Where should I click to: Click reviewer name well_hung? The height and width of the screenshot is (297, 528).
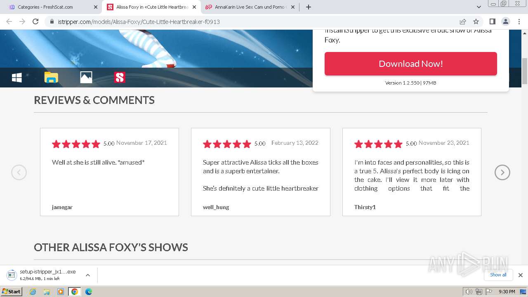coord(216,207)
